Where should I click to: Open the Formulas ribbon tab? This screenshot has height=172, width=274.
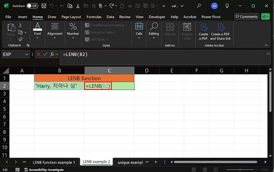[94, 17]
